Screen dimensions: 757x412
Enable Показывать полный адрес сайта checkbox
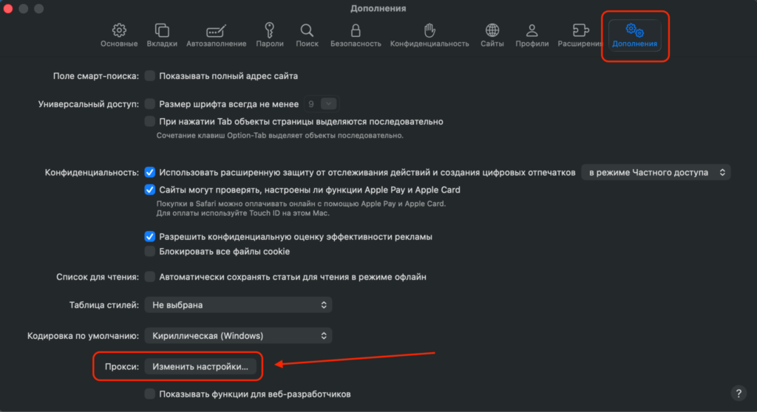(x=150, y=75)
